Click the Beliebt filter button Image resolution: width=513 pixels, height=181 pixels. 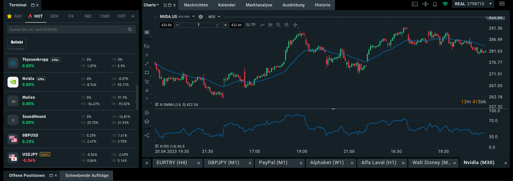click(x=17, y=42)
